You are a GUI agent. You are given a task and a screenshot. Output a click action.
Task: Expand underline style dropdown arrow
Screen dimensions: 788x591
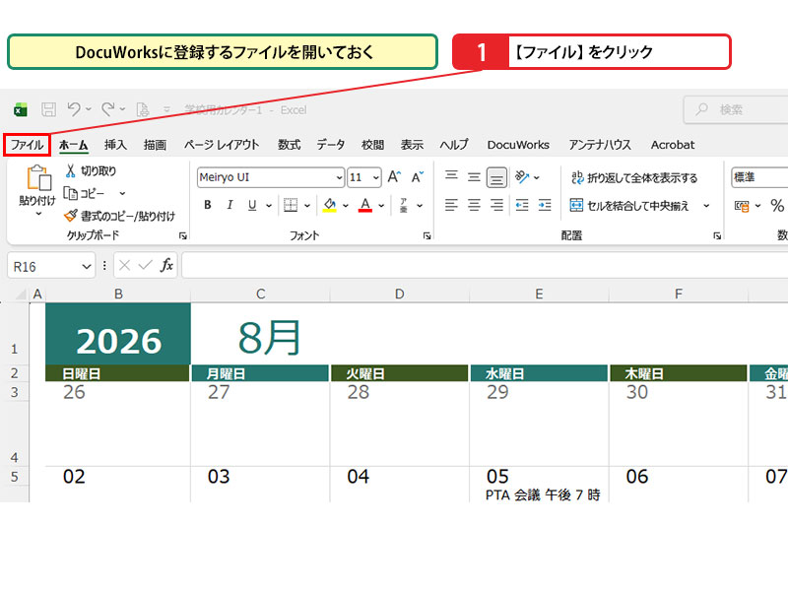tap(269, 205)
